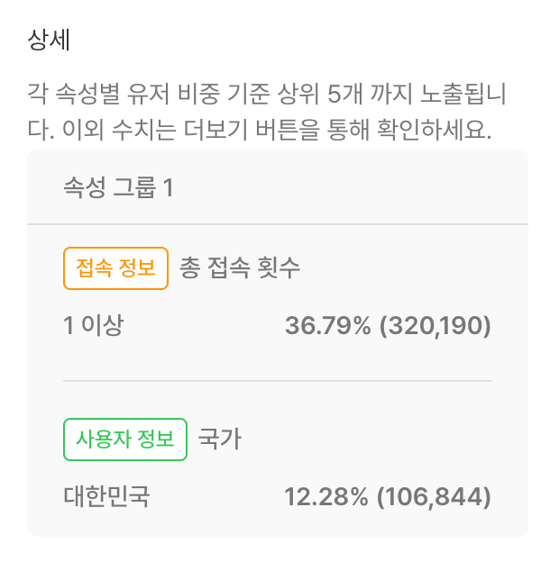Click the orange 접속 정보 tag
Image resolution: width=550 pixels, height=562 pixels.
115,268
